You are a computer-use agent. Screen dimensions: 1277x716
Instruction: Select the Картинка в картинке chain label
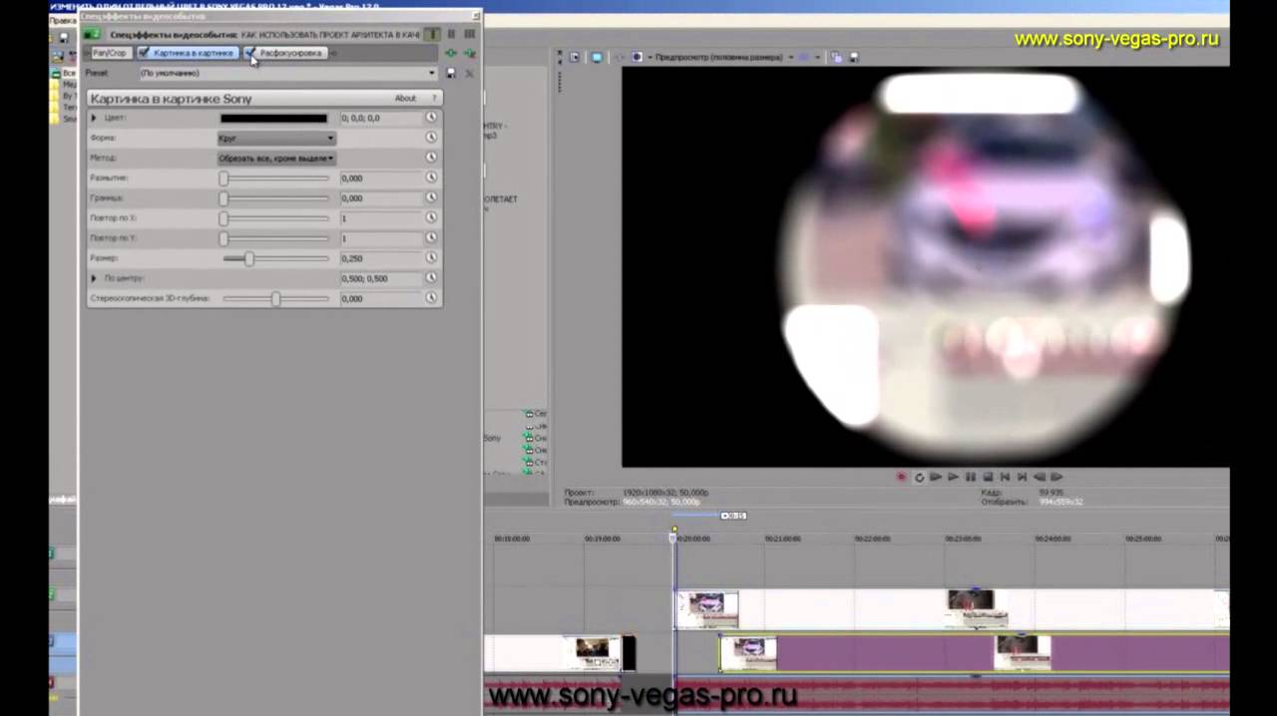pos(194,53)
